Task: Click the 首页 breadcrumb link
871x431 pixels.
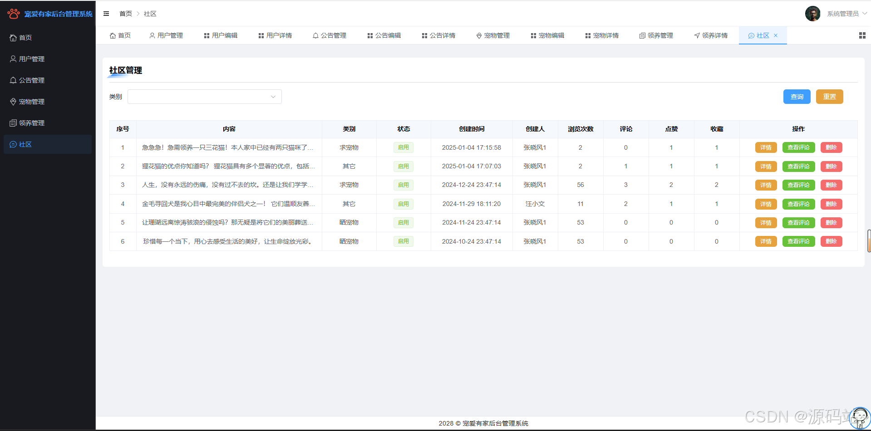Action: (x=126, y=14)
